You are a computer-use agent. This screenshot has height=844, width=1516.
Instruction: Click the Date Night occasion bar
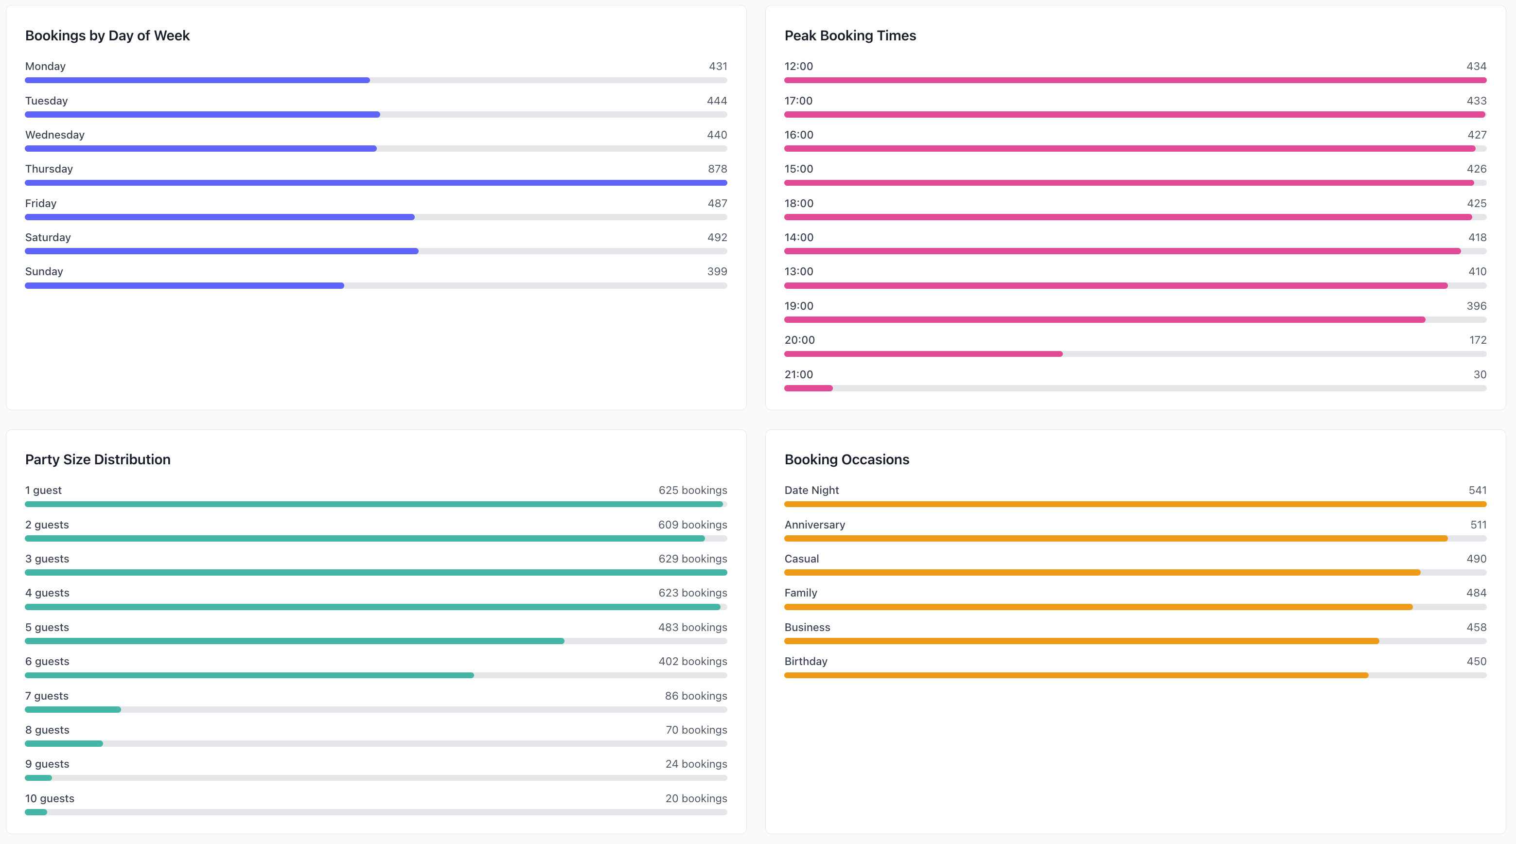pyautogui.click(x=1134, y=504)
